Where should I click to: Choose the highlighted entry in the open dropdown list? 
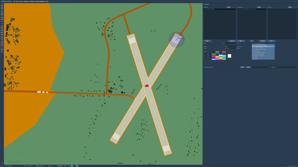(x=263, y=46)
